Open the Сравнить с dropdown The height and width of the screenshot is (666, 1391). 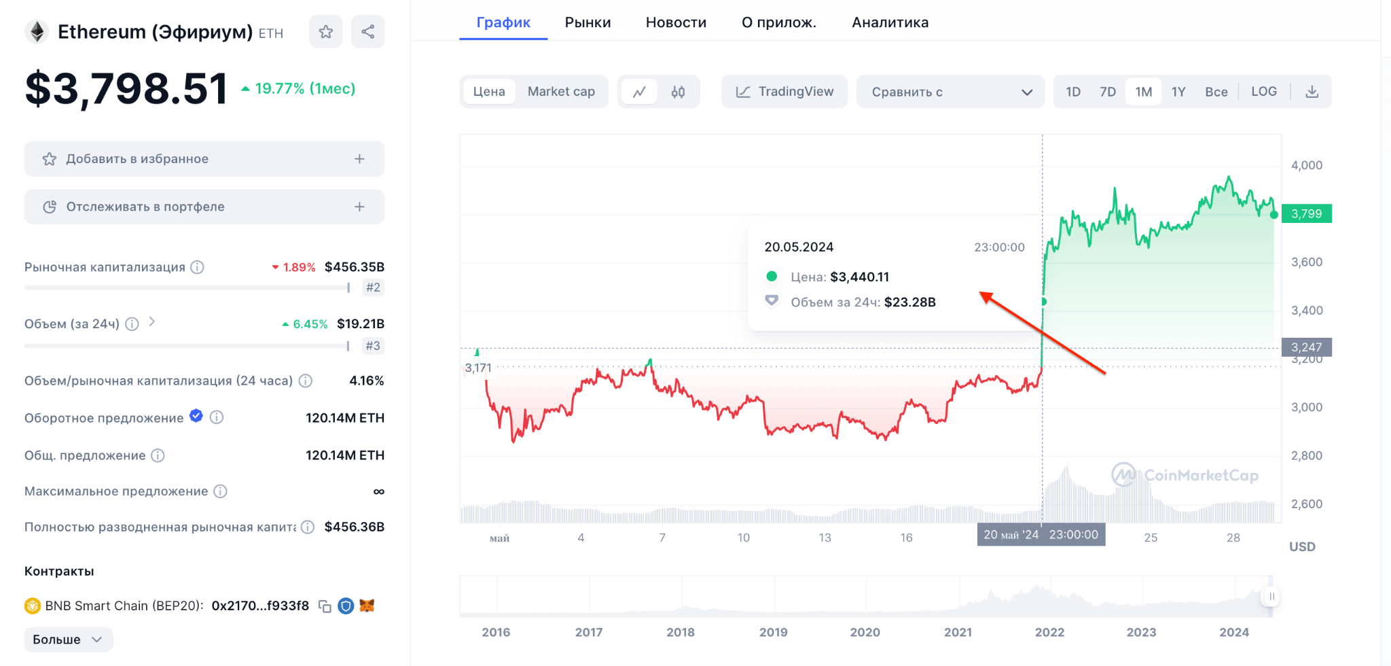tap(951, 92)
